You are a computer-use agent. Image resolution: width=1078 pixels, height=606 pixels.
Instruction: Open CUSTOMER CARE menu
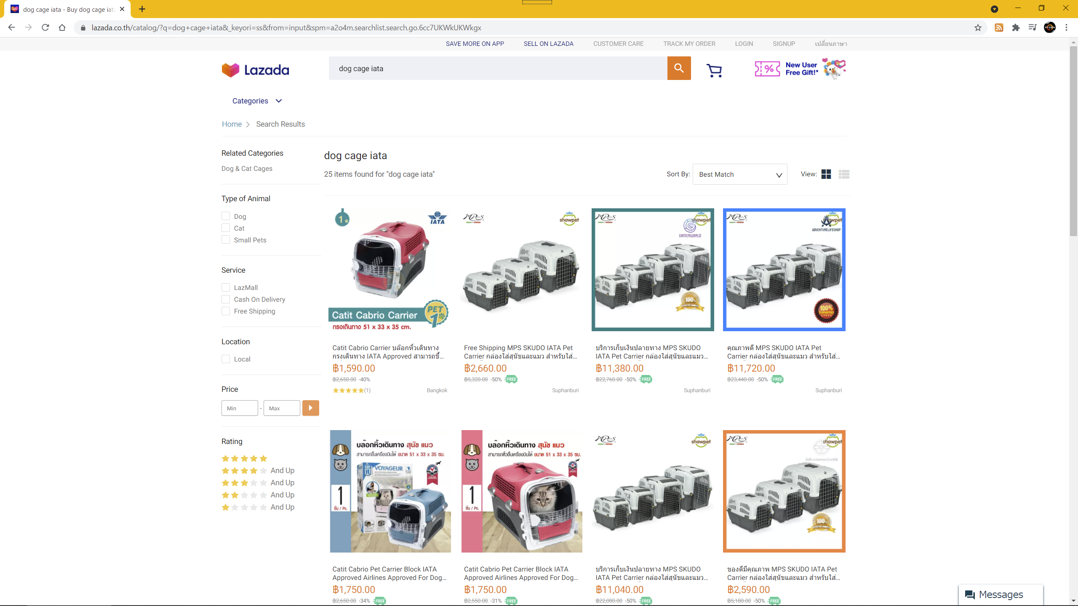618,44
